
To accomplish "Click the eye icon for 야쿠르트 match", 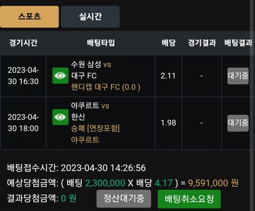I will tap(60, 117).
